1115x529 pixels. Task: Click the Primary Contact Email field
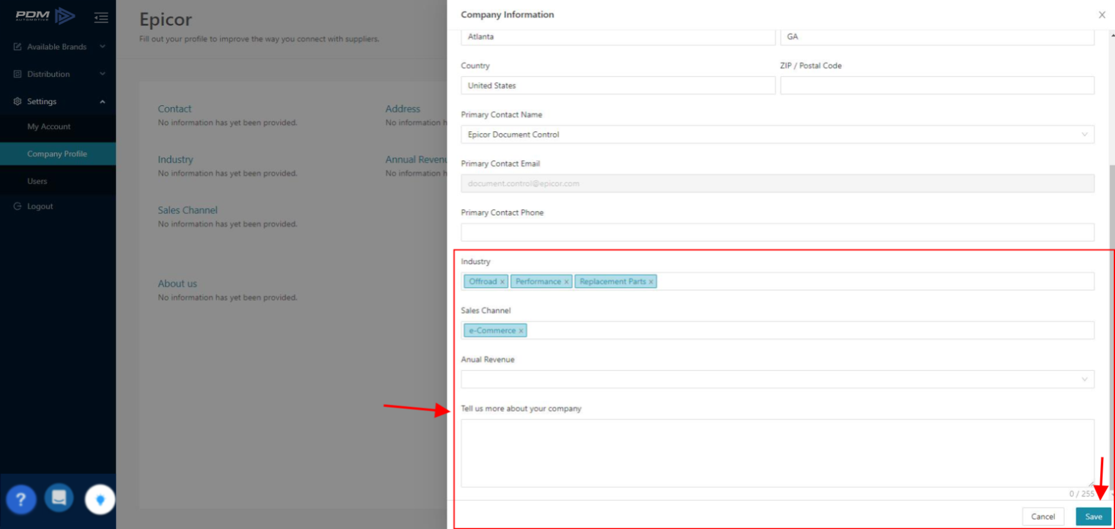777,183
